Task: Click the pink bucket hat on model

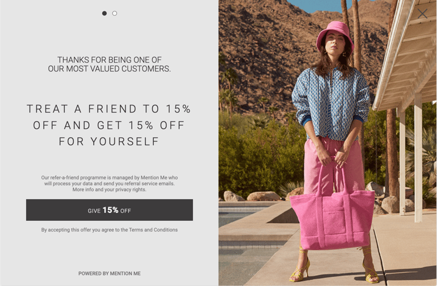Action: (335, 33)
